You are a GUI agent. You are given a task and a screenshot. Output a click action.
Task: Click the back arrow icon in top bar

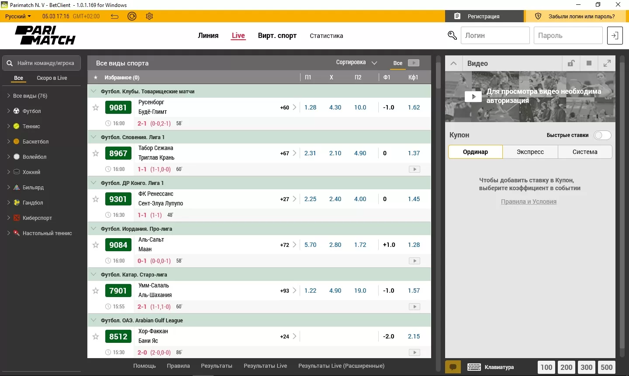tap(114, 16)
